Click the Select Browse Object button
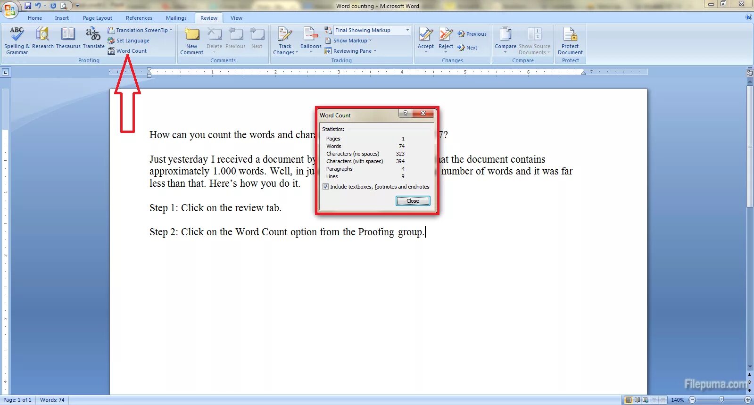The image size is (754, 405). 750,382
